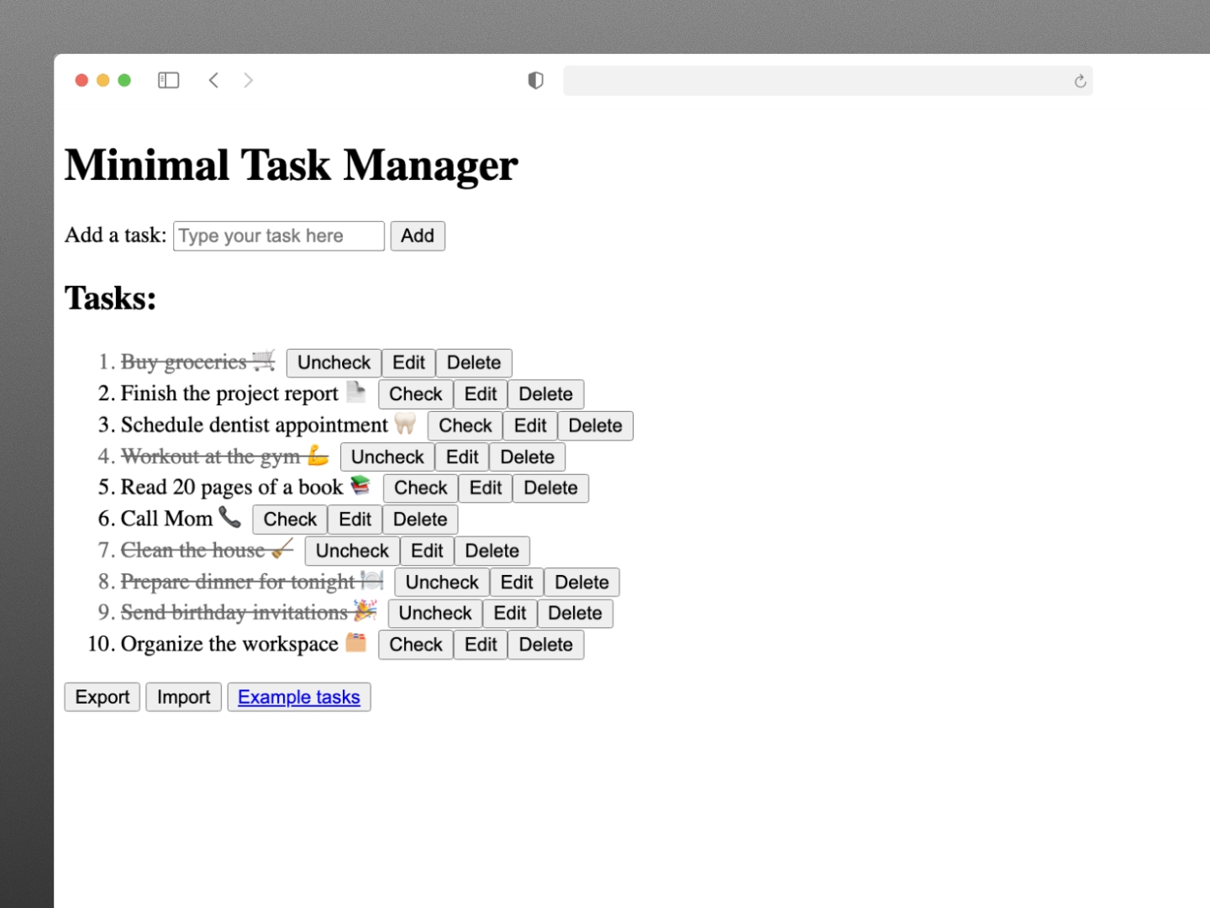
Task: Click the dinner plate icon on Prepare dinner
Action: tap(371, 581)
